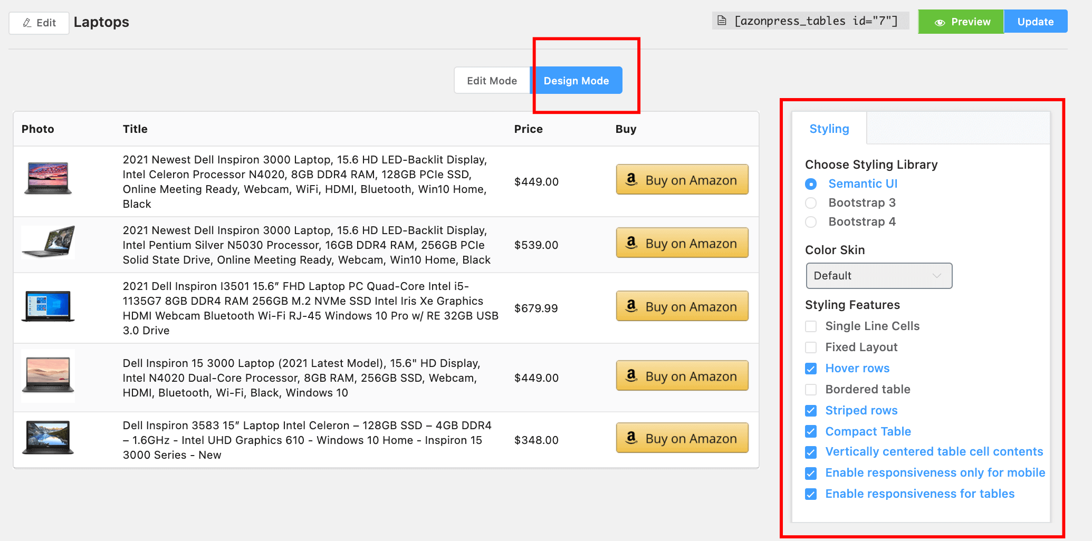This screenshot has width=1092, height=541.
Task: Click the $539.00 price cell
Action: pyautogui.click(x=536, y=245)
